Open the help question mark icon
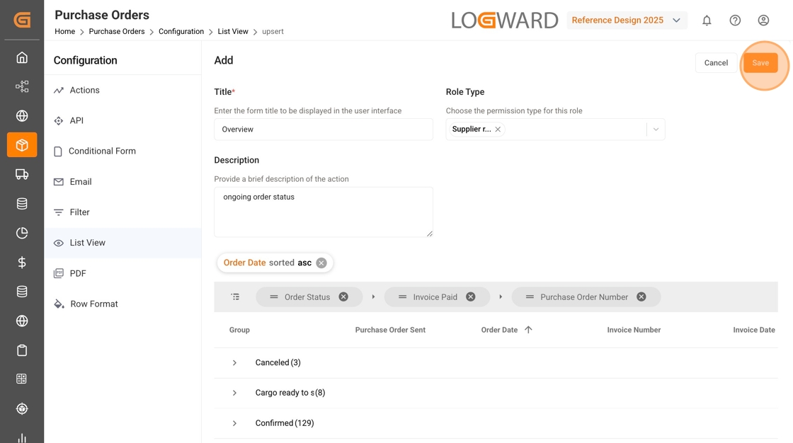793x443 pixels. (x=735, y=21)
